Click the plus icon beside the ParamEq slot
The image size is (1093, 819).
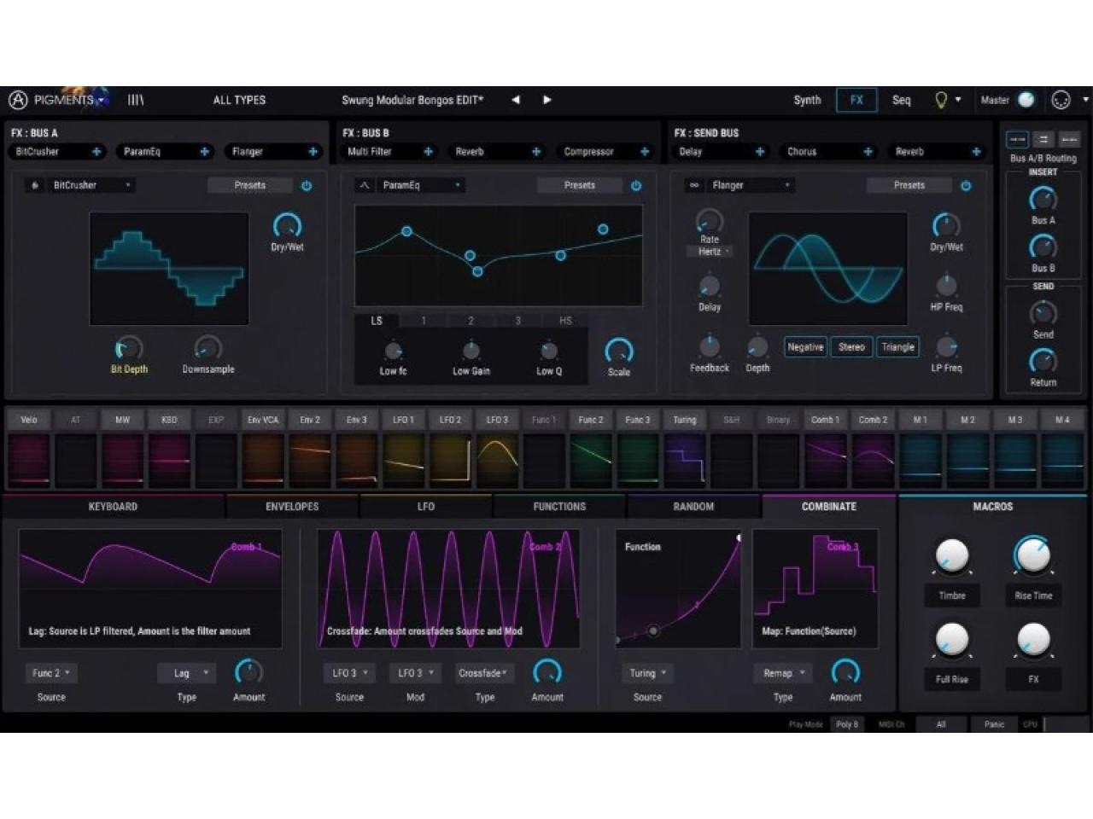[x=205, y=152]
